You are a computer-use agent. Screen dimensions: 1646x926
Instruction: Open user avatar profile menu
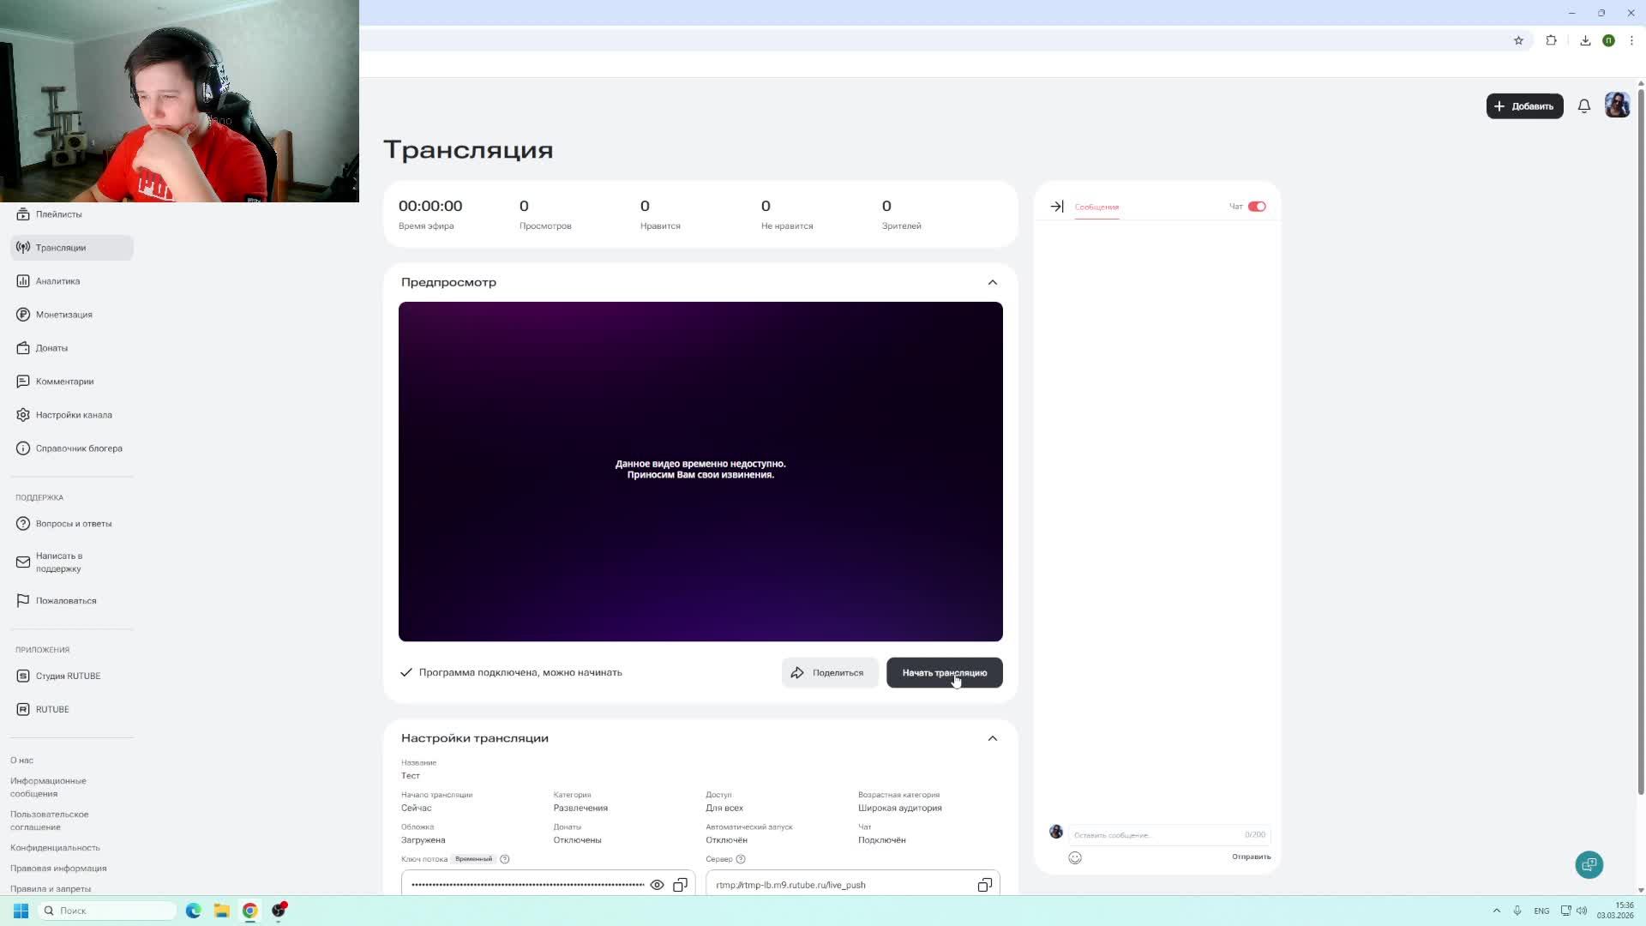point(1617,105)
